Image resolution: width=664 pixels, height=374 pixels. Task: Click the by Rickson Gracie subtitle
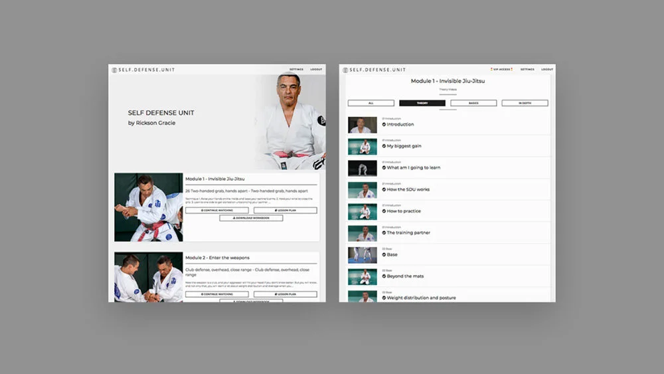[x=151, y=124]
